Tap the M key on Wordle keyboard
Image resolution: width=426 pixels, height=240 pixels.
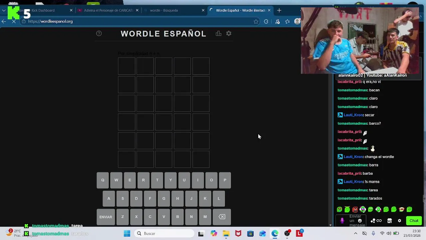point(205,217)
